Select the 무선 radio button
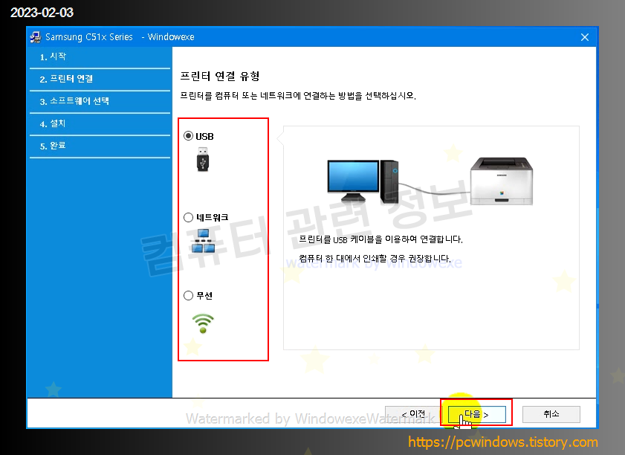This screenshot has width=625, height=455. tap(188, 296)
